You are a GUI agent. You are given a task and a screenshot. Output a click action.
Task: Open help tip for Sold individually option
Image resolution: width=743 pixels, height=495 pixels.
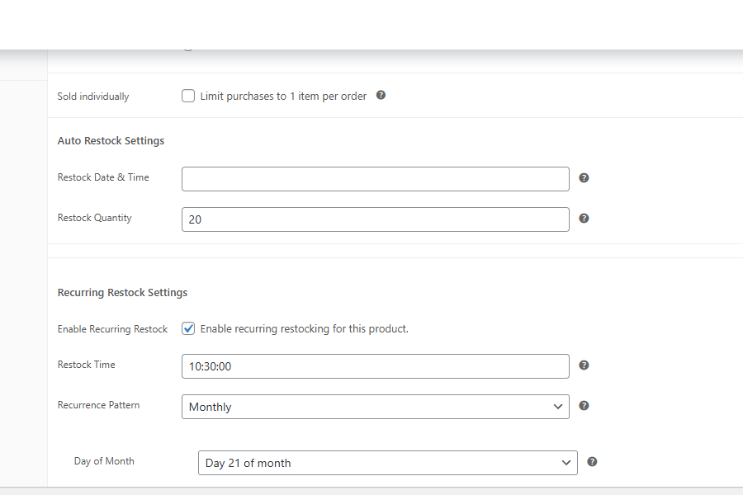tap(381, 95)
